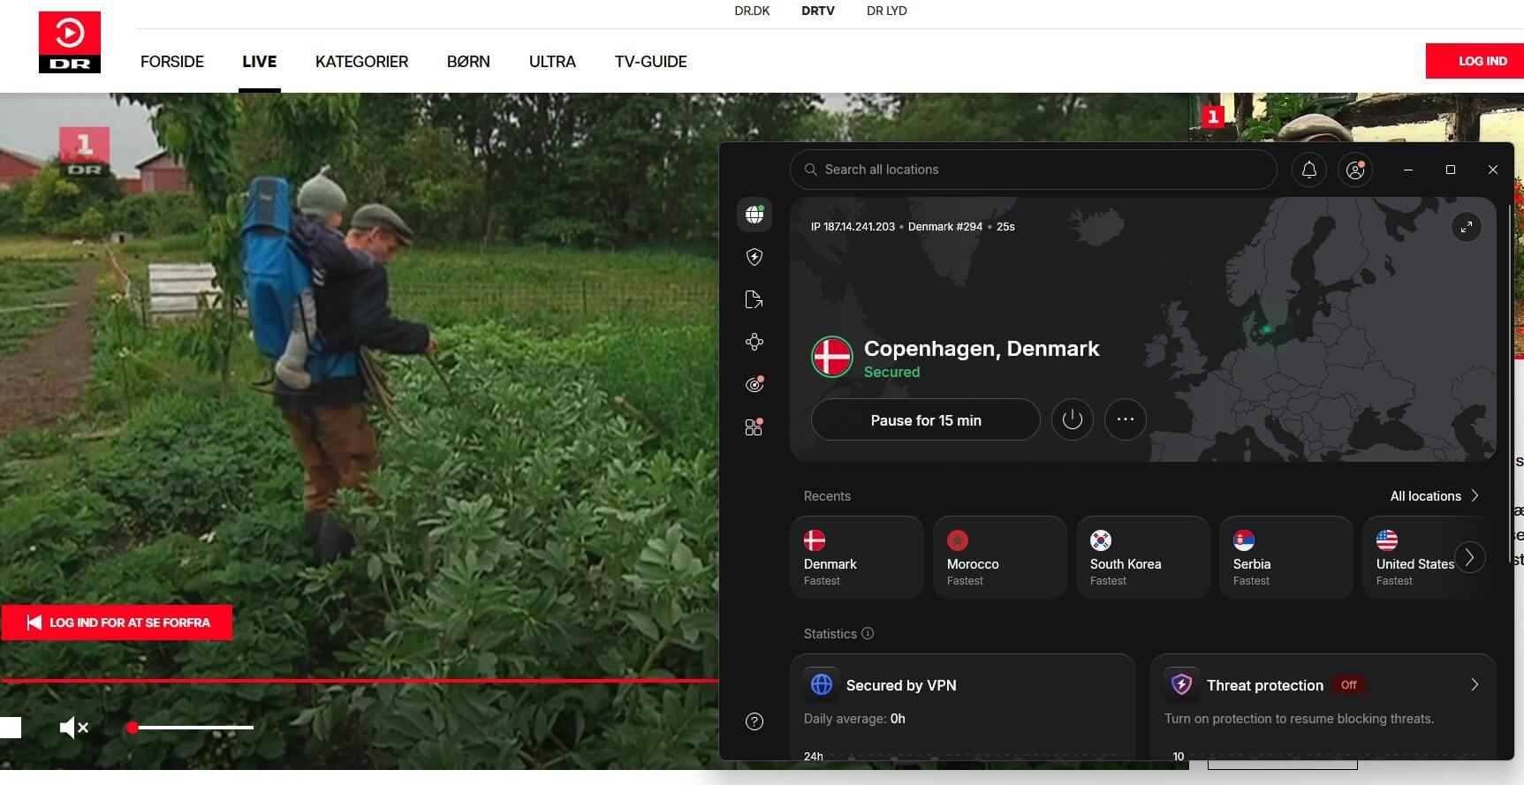
Task: Focus the Search all locations field
Action: click(x=1034, y=170)
